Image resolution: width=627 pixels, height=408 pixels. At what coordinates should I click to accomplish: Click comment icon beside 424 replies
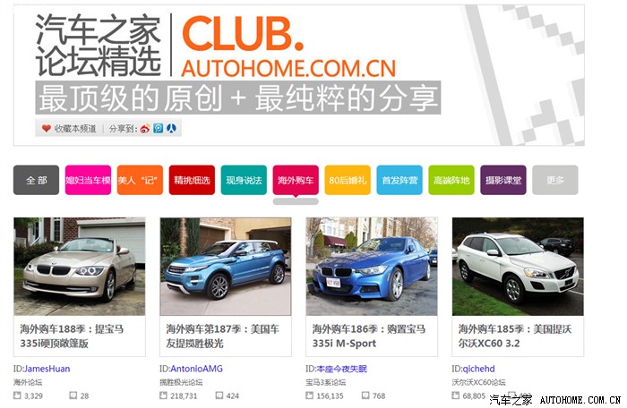click(x=219, y=395)
